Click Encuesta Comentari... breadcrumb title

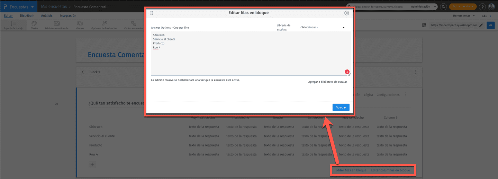(91, 7)
